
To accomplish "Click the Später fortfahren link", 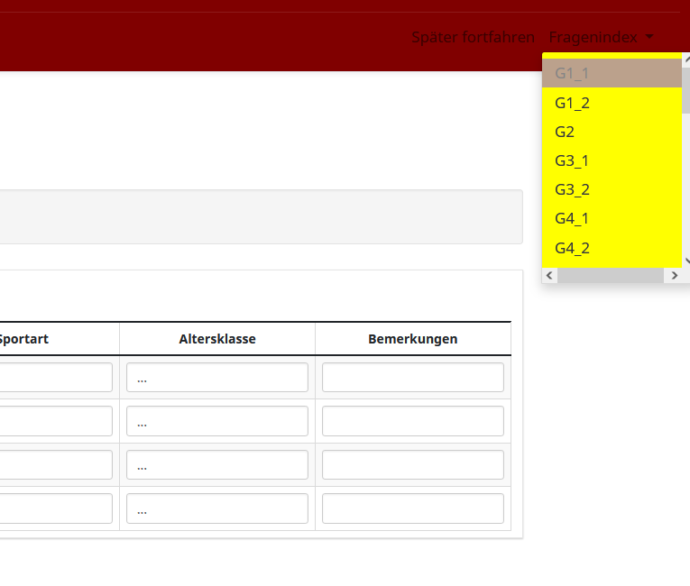I will pyautogui.click(x=473, y=37).
